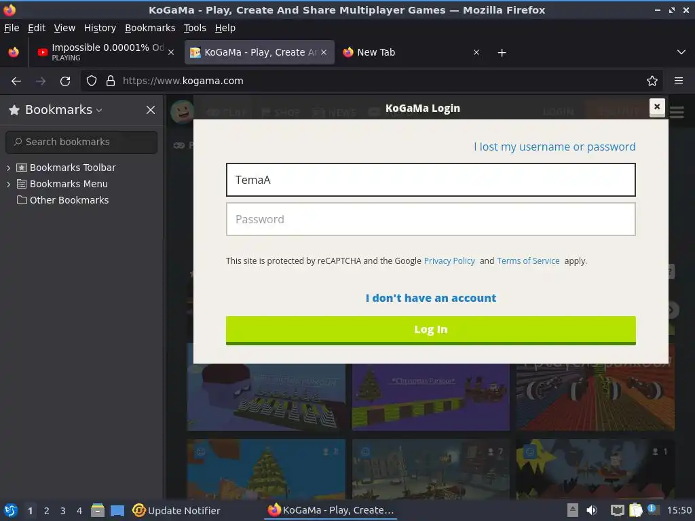Image resolution: width=695 pixels, height=521 pixels.
Task: Expand the Bookmarks Toolbar folder arrow
Action: [x=8, y=168]
